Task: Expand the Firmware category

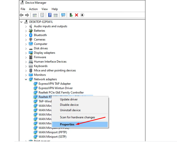Action: coord(26,57)
